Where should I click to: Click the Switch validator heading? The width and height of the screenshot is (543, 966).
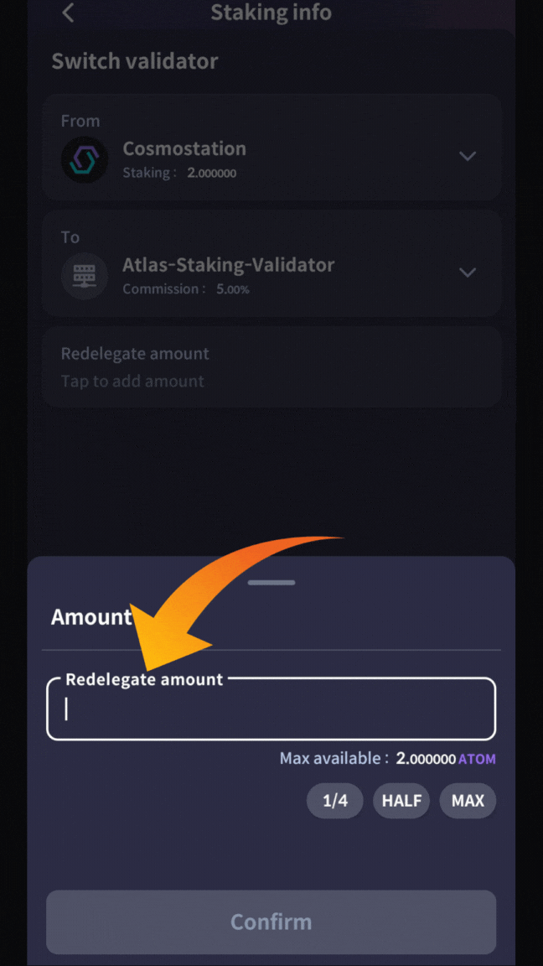tap(135, 61)
